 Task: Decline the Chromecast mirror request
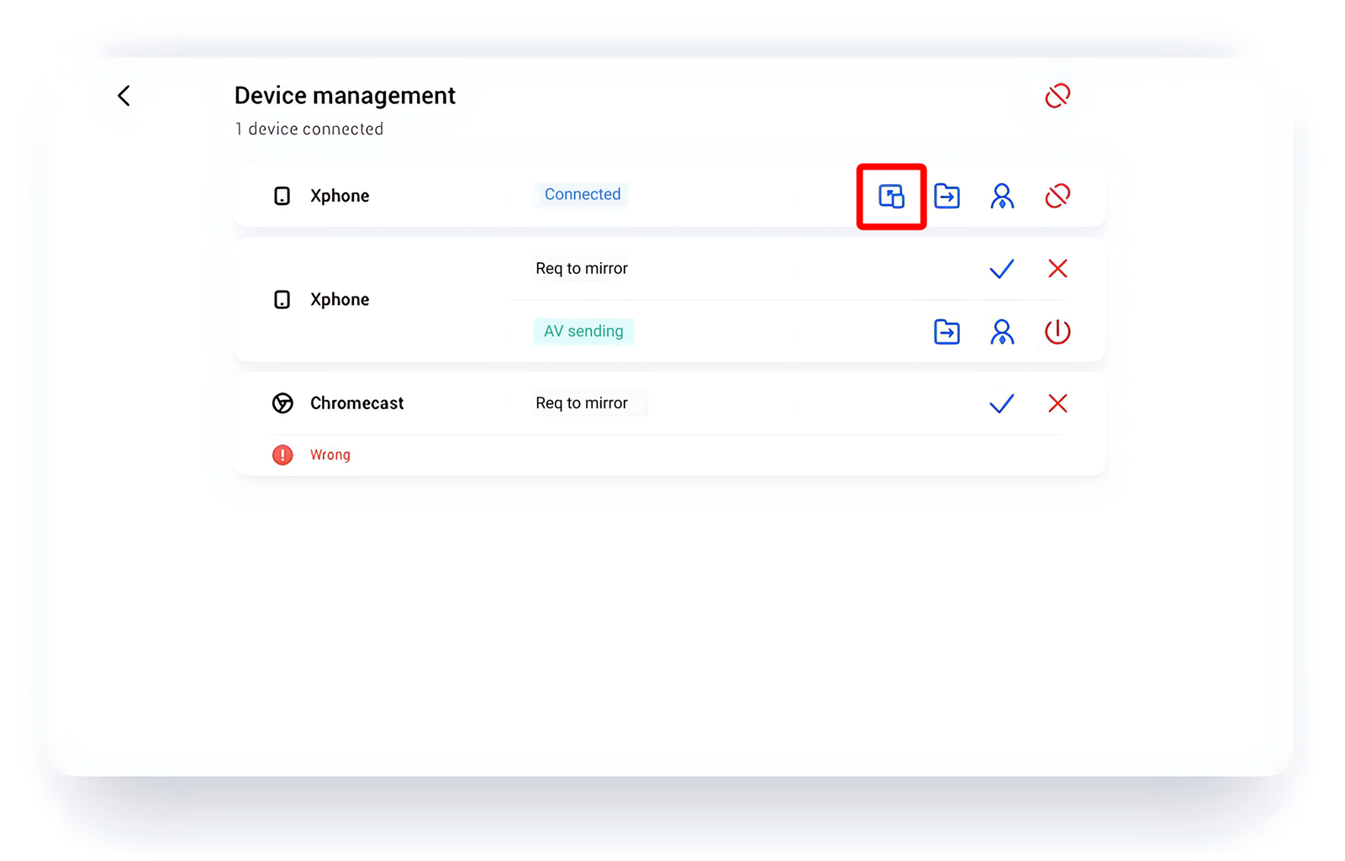pyautogui.click(x=1057, y=404)
